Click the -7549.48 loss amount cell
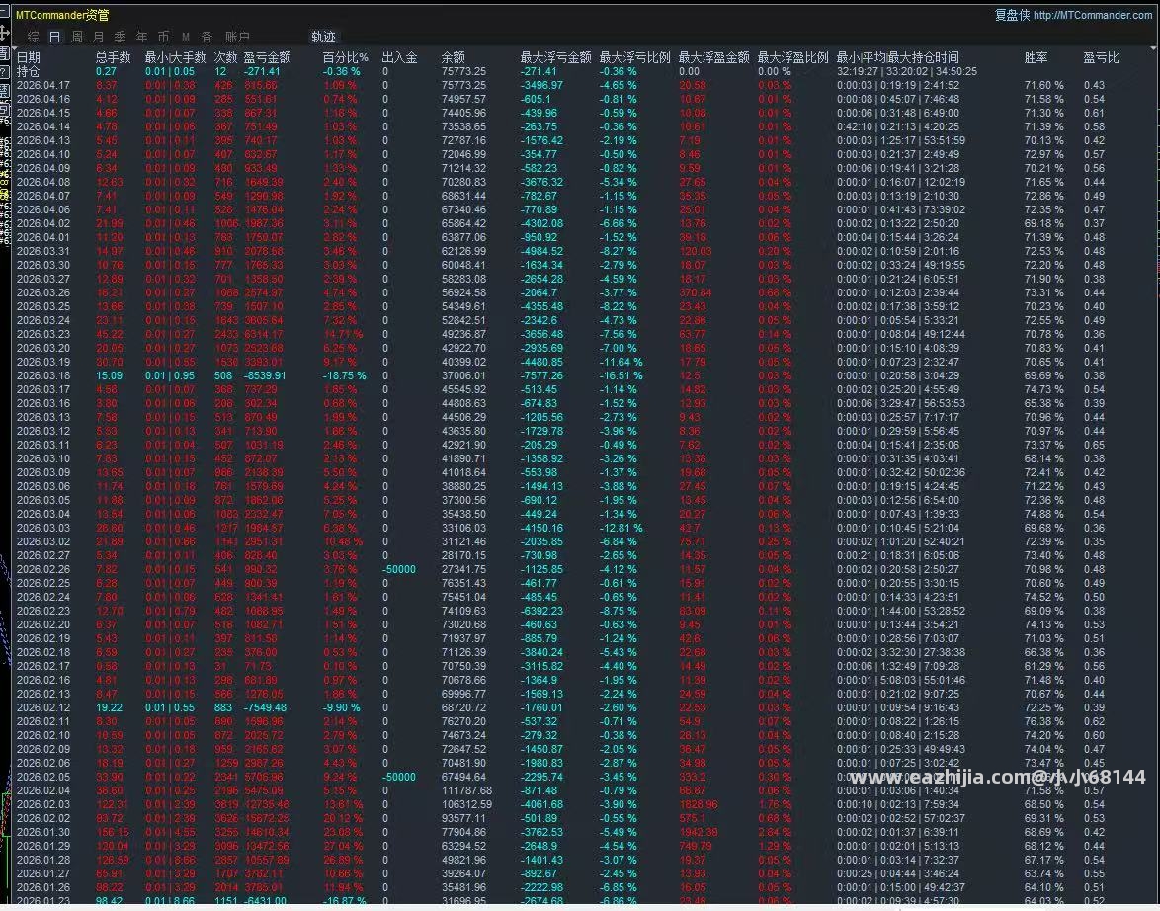 265,707
